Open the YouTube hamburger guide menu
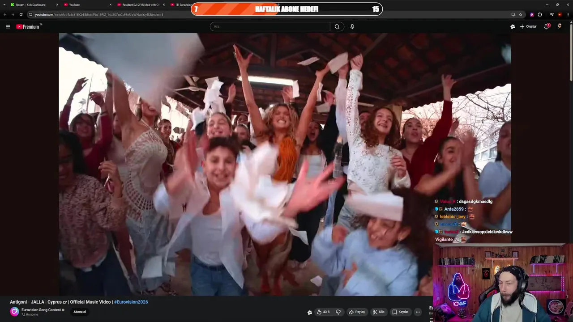 8,26
